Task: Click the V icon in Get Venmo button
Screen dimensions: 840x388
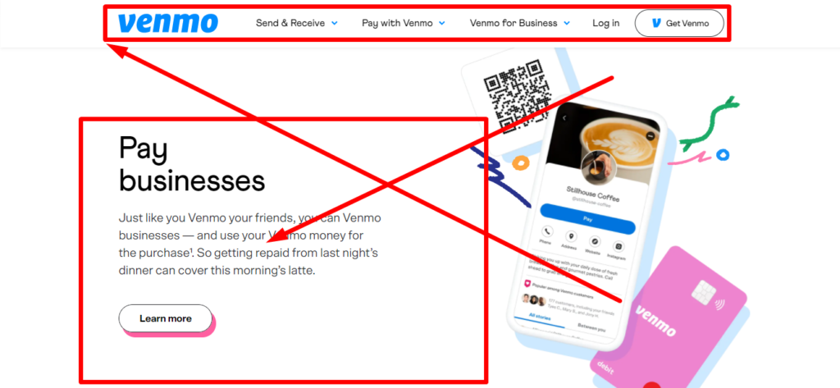Action: tap(656, 23)
